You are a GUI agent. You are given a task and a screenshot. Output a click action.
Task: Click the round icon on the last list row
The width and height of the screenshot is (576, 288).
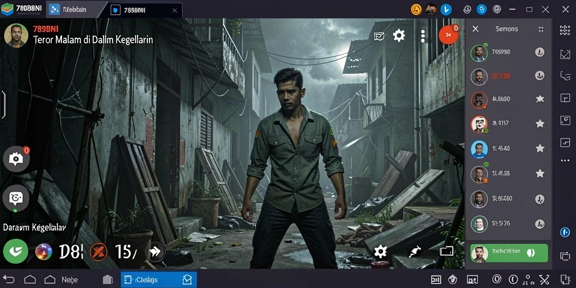tap(539, 223)
